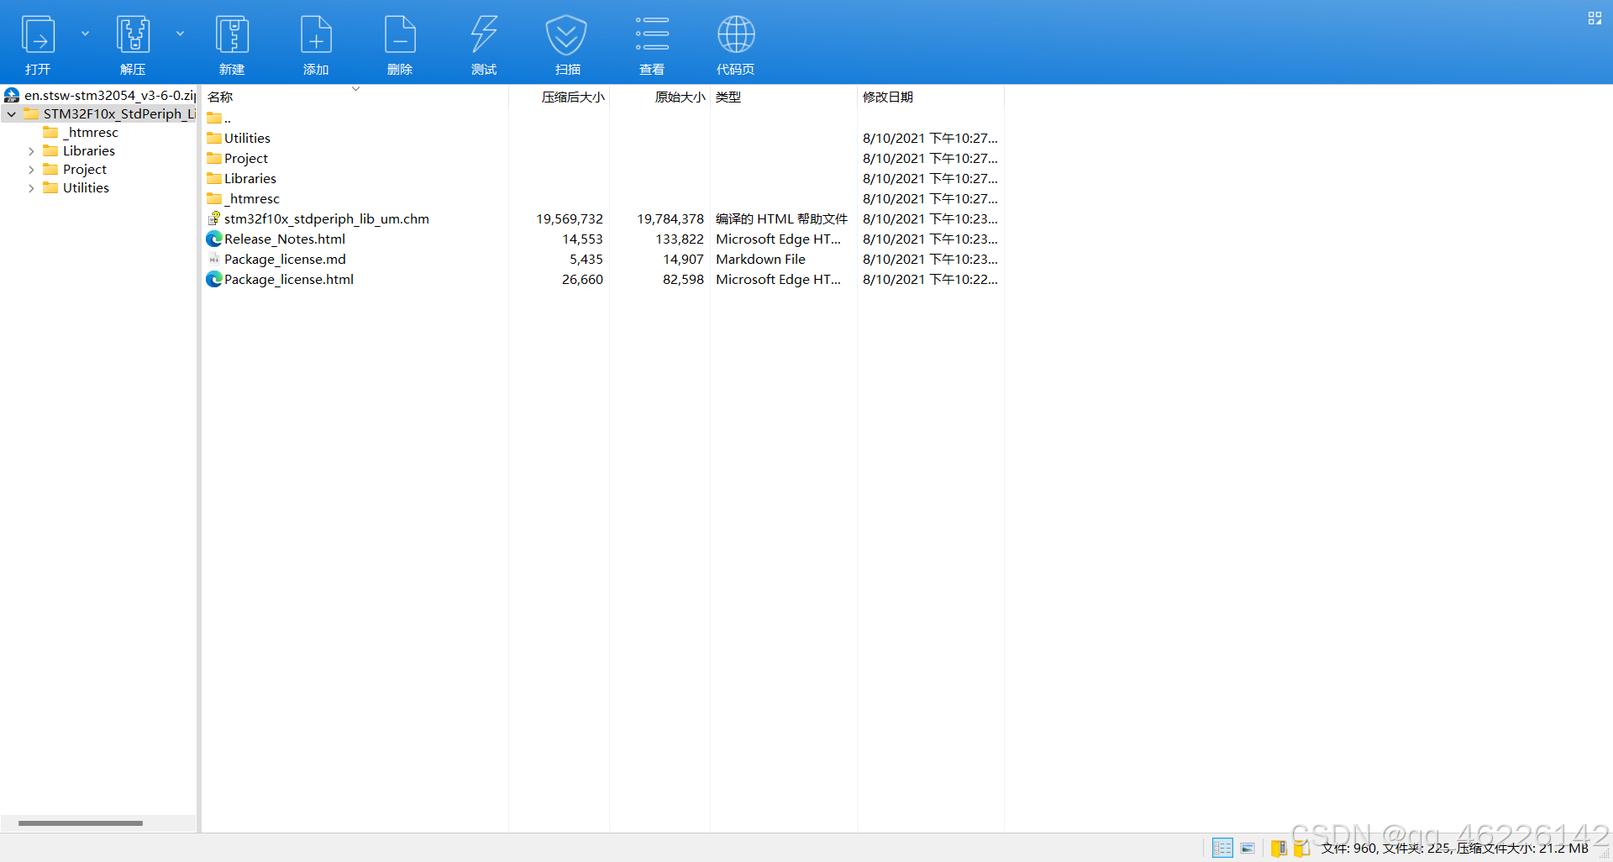Click the original size 133,822 cell
Image resolution: width=1613 pixels, height=862 pixels.
pyautogui.click(x=680, y=239)
